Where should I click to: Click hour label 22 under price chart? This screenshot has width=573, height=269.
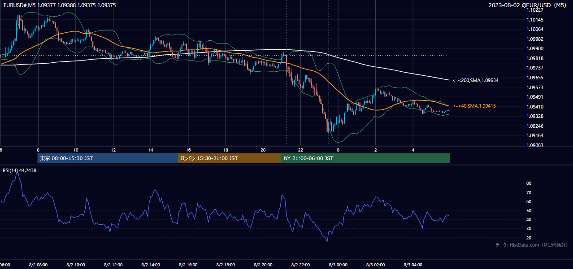click(x=301, y=150)
